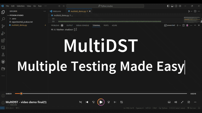Open the Edit menu
The width and height of the screenshot is (202, 113).
[13, 6]
